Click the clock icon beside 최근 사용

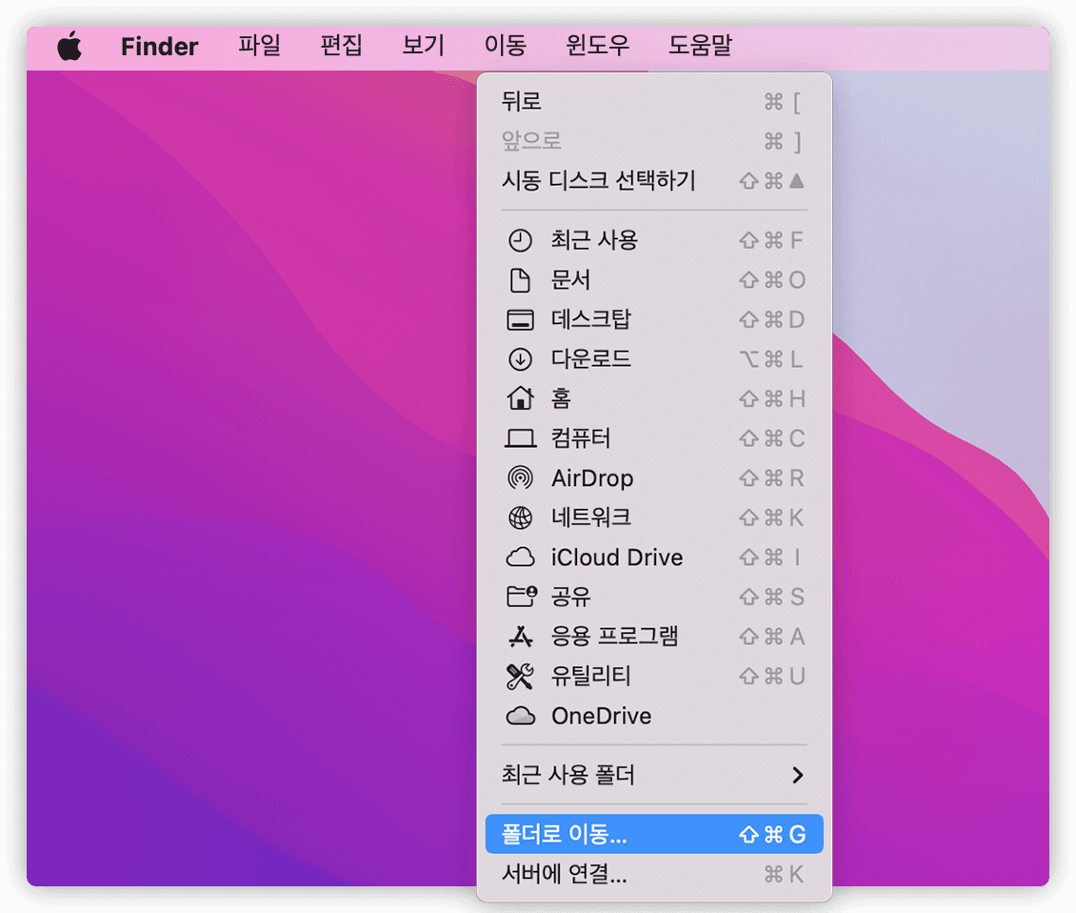520,240
